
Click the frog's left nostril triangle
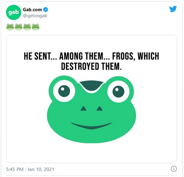(x=84, y=109)
